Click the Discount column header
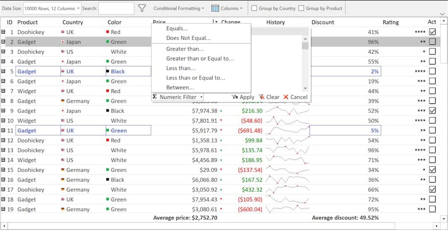The width and height of the screenshot is (448, 231). [x=323, y=22]
